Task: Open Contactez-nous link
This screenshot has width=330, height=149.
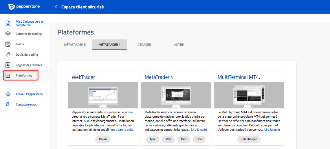Action: coord(26,105)
